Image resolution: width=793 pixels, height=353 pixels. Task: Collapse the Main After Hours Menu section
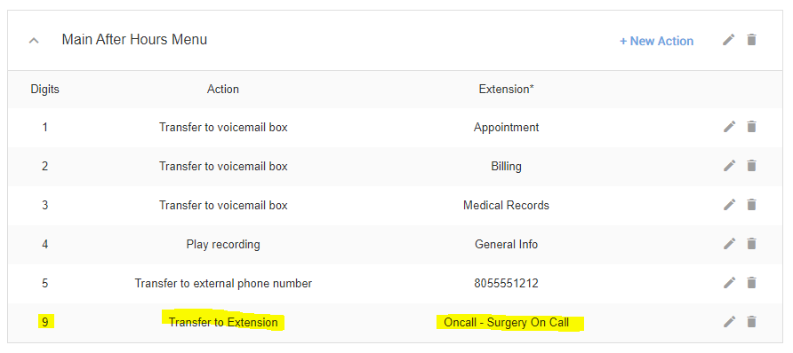pos(34,40)
